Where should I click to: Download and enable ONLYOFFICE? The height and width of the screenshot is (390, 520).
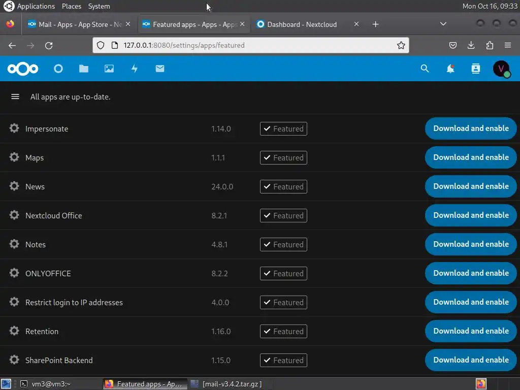pos(471,273)
